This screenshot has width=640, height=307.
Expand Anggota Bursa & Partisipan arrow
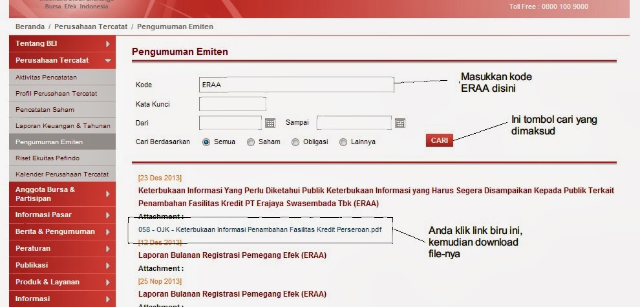pyautogui.click(x=108, y=194)
